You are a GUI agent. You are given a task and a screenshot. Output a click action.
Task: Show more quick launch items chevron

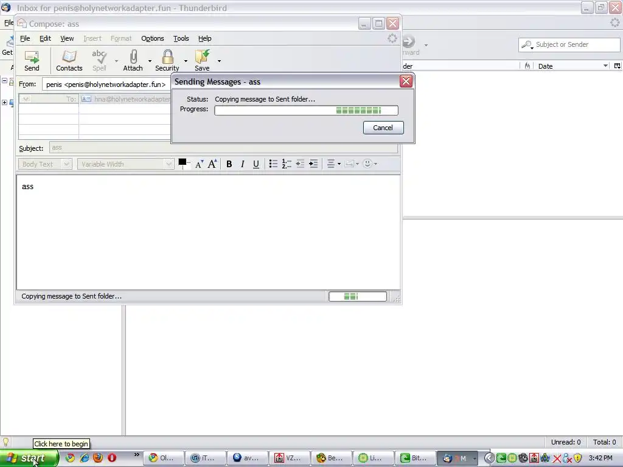click(x=137, y=455)
